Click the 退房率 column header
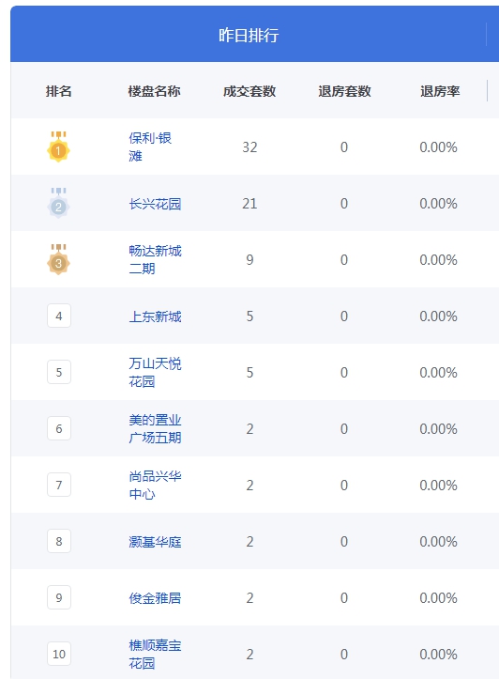Image resolution: width=499 pixels, height=679 pixels. coord(440,91)
